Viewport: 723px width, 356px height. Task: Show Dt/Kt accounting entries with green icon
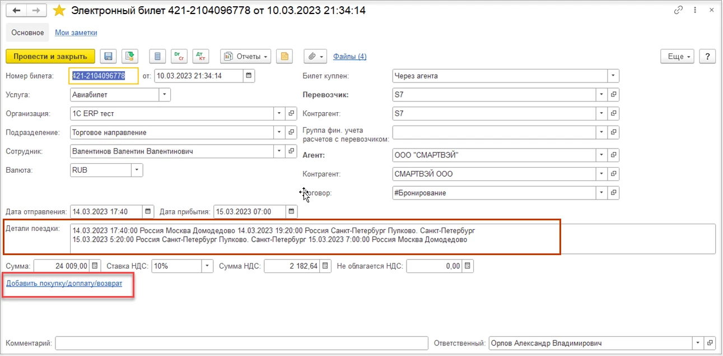(x=179, y=56)
